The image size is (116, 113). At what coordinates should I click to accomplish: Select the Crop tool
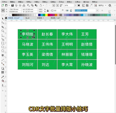click(x=3, y=27)
